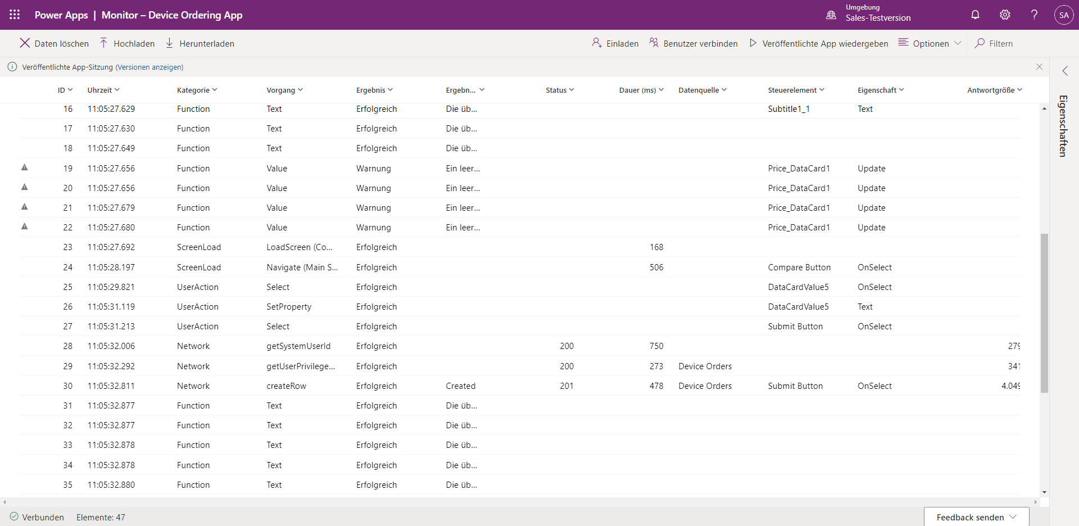This screenshot has width=1079, height=526.
Task: Select the createRow network event row
Action: click(x=287, y=386)
